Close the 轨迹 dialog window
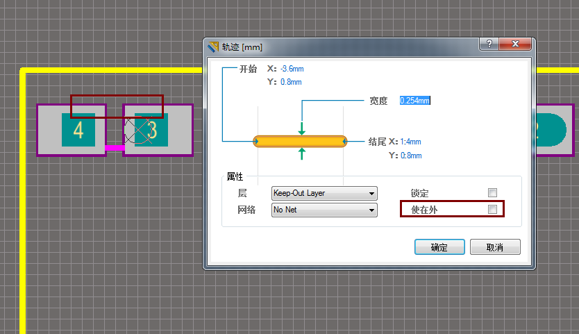 click(515, 44)
